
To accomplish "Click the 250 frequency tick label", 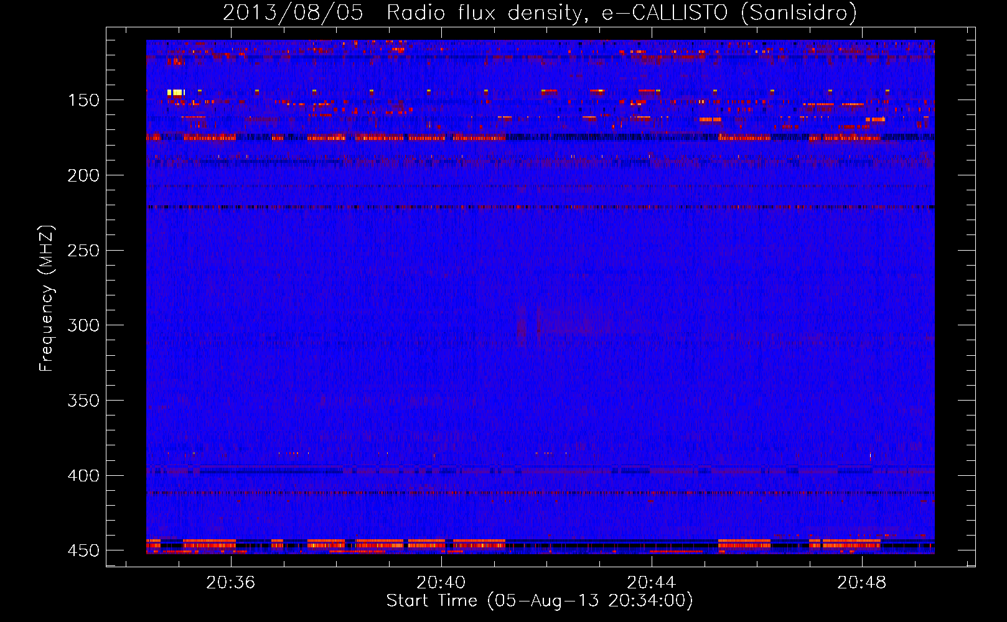I will (83, 251).
